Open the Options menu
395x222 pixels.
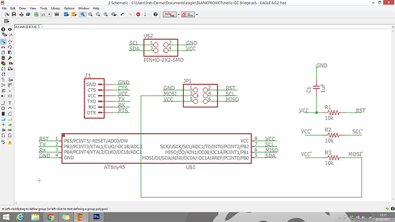point(69,8)
